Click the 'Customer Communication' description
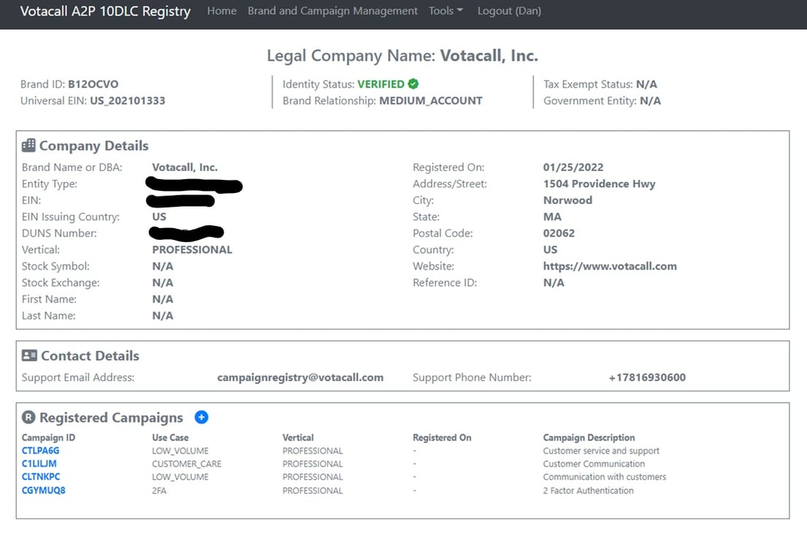The width and height of the screenshot is (807, 539). [594, 464]
